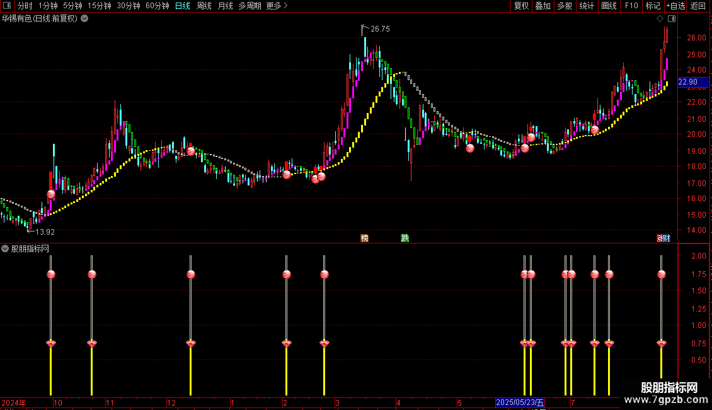Click the 2025/05/23/五 date tag
The image size is (712, 410).
click(x=520, y=402)
